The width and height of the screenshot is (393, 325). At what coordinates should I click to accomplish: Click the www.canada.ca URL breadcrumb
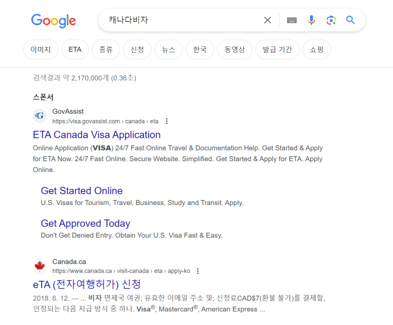click(x=121, y=271)
